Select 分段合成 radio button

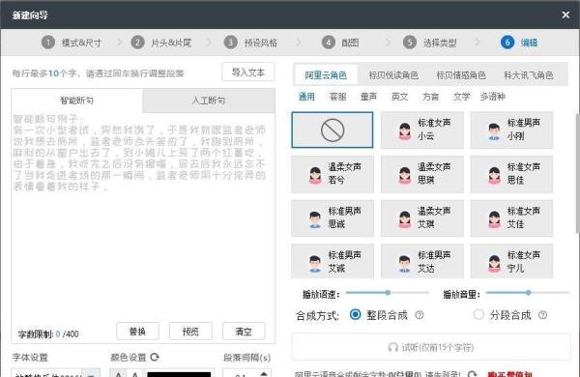pos(478,314)
